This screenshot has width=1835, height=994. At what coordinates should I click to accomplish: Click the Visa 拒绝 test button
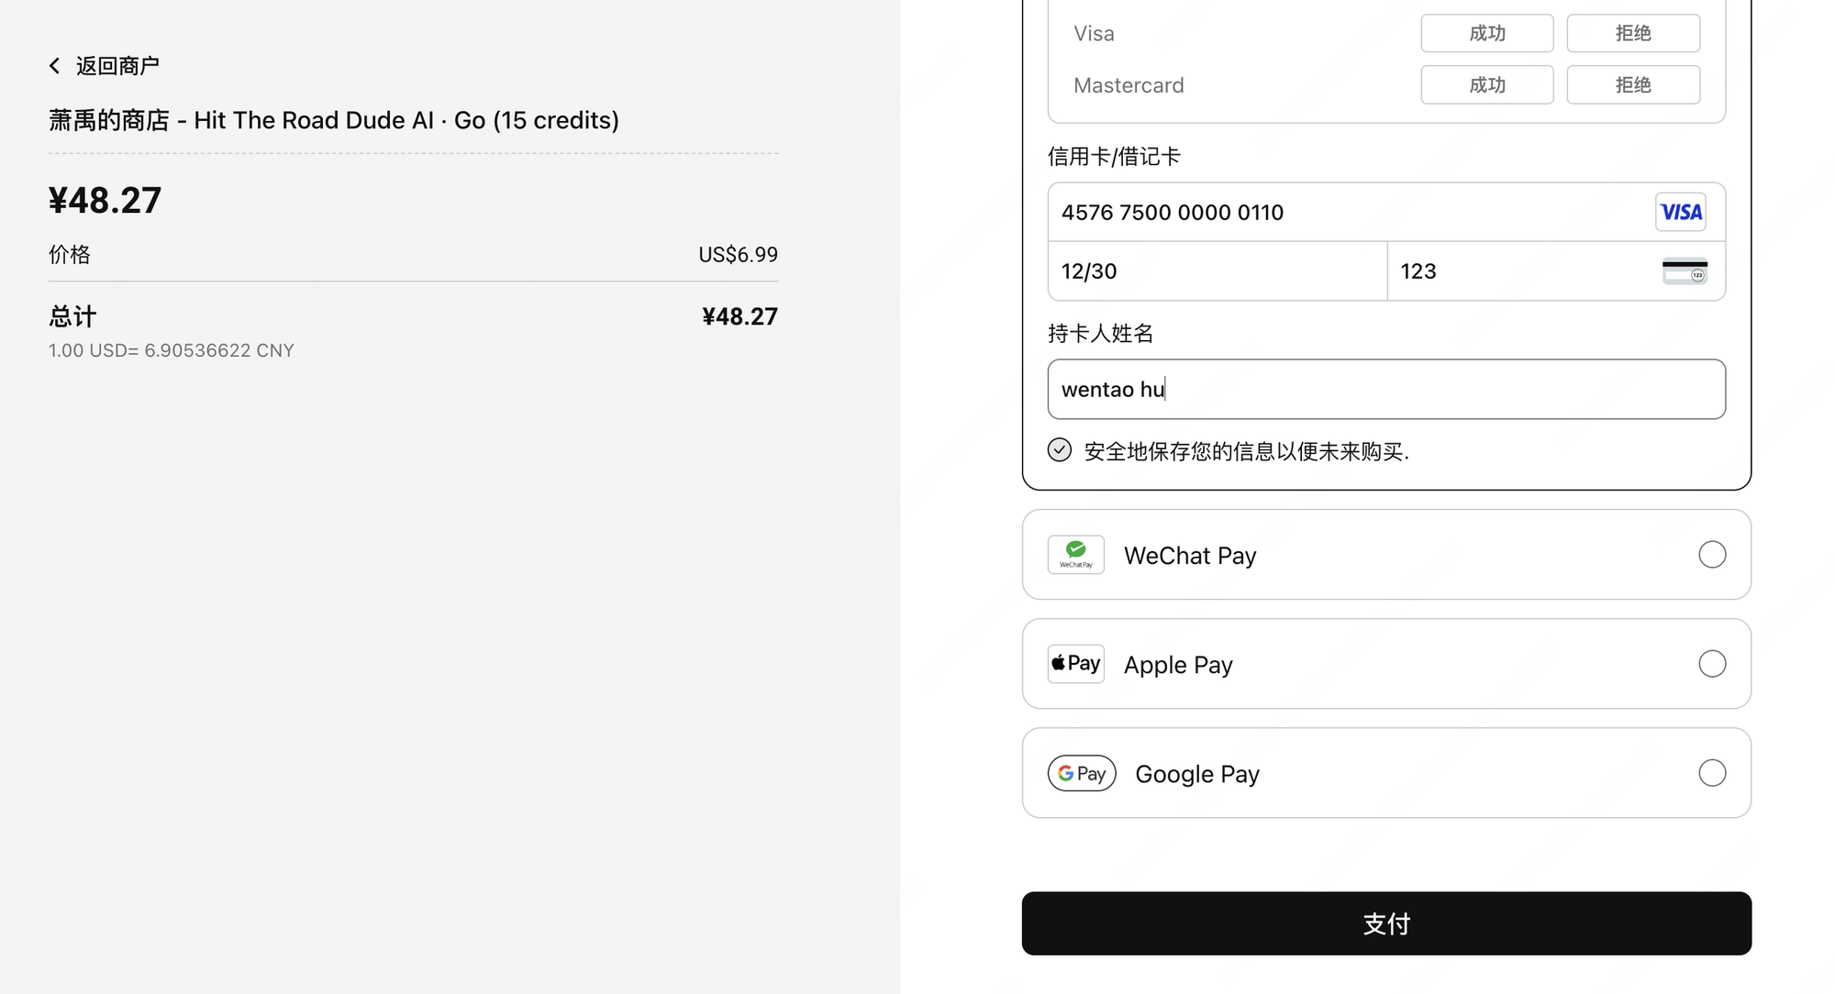1633,33
